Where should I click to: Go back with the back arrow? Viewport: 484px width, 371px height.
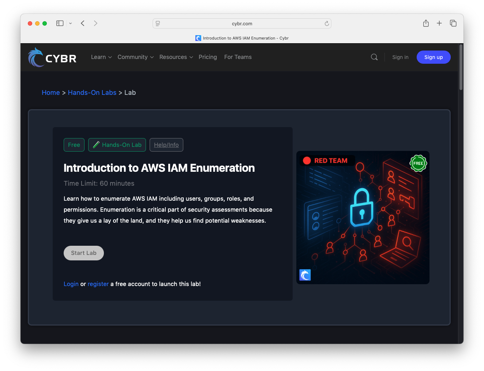(x=83, y=23)
